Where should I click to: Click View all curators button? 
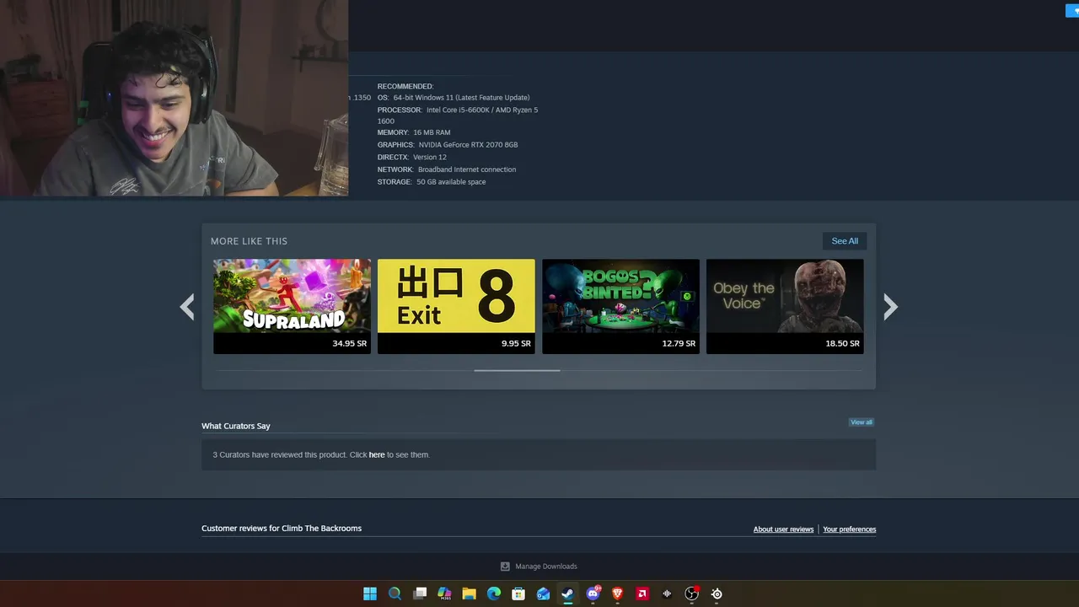tap(862, 422)
